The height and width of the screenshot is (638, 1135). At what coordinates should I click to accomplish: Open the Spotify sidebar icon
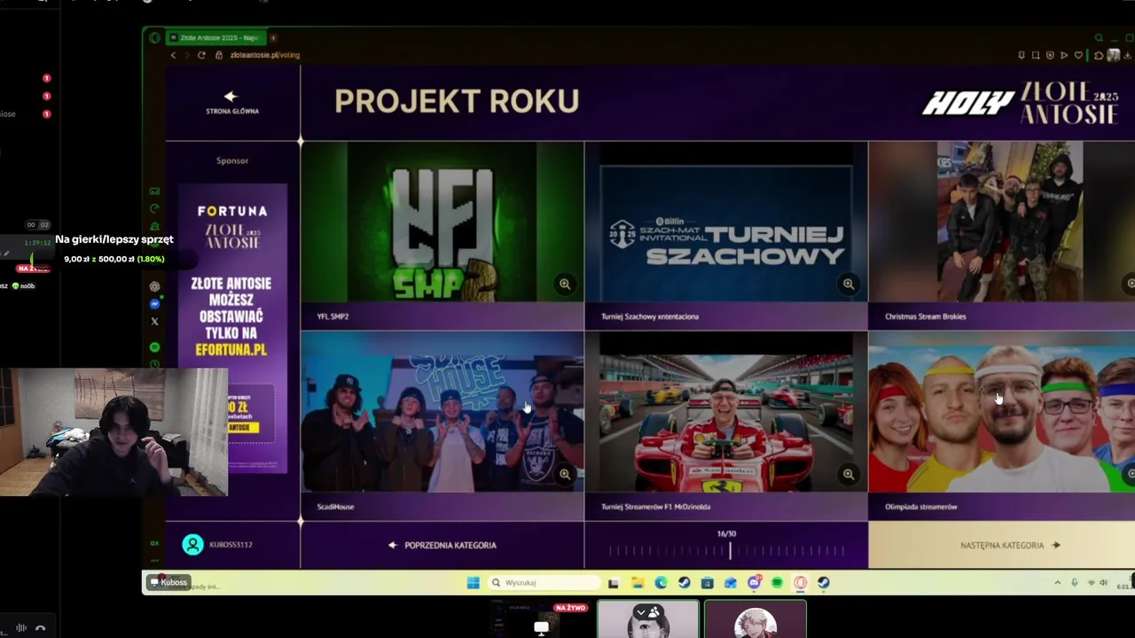click(155, 347)
